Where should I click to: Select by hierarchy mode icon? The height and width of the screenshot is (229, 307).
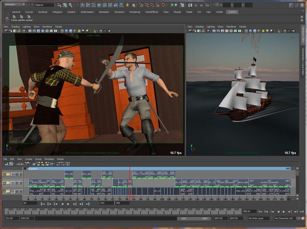(59, 5)
